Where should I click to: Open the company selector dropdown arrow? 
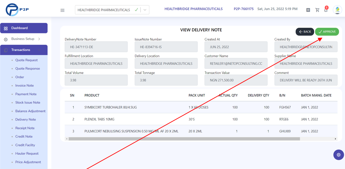(x=145, y=10)
